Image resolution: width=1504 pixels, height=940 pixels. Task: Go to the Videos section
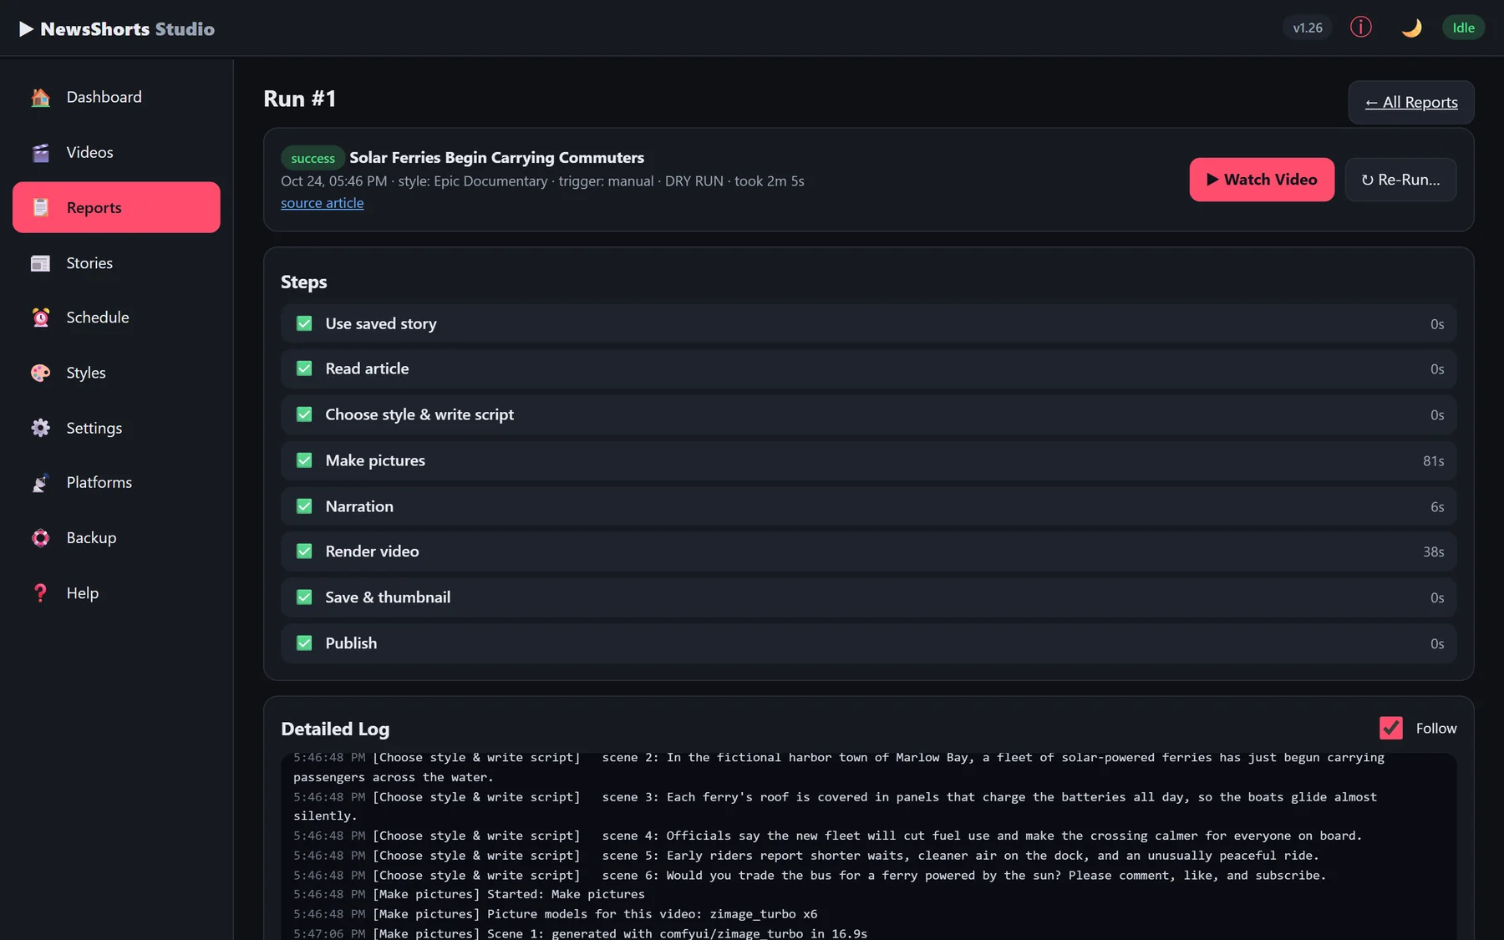coord(116,152)
